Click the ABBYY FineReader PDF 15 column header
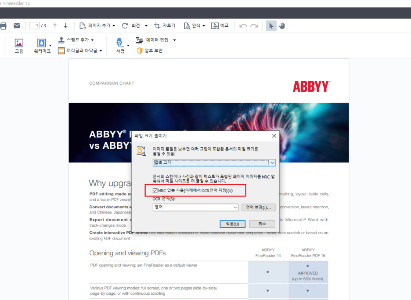This screenshot has width=411, height=300. coord(308,253)
